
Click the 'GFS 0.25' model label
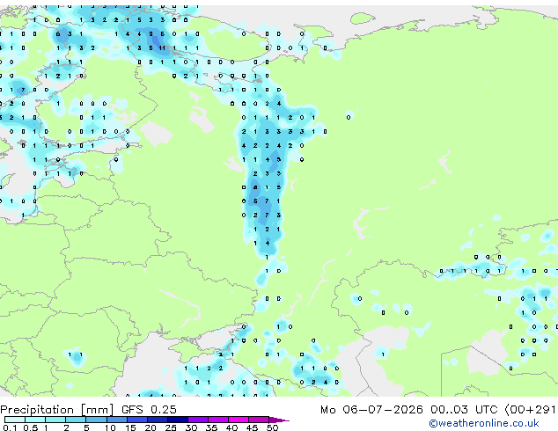[x=149, y=410]
